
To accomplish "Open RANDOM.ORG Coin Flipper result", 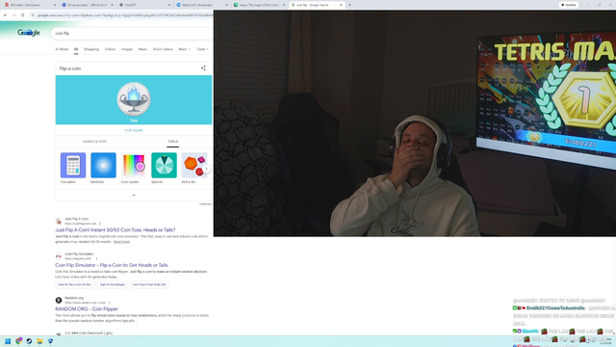I will [x=87, y=308].
